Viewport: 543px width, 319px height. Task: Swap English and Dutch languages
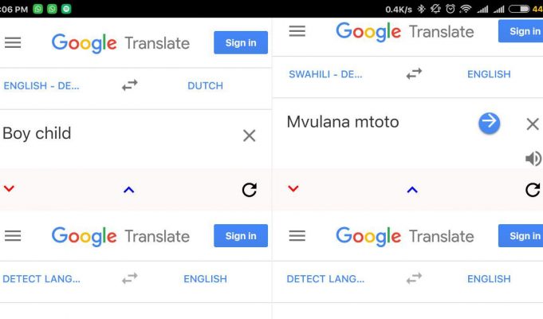coord(130,85)
